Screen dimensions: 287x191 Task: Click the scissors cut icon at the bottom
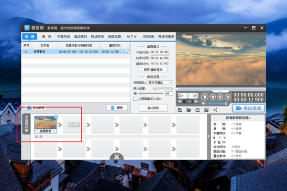coord(117,157)
